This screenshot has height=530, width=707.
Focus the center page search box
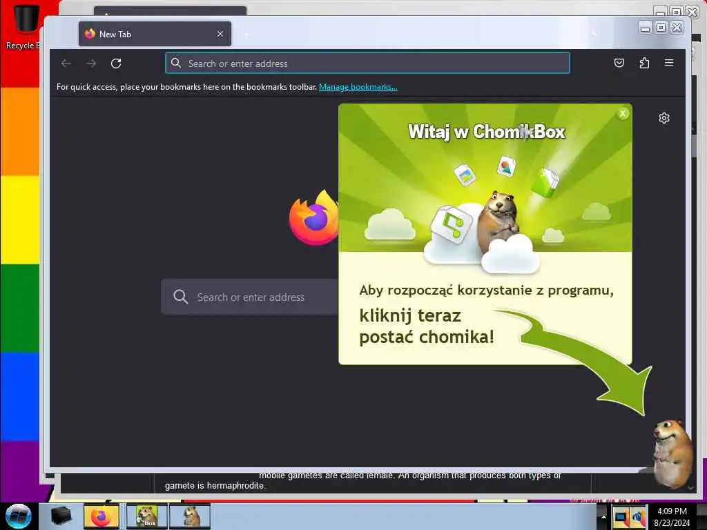point(250,297)
